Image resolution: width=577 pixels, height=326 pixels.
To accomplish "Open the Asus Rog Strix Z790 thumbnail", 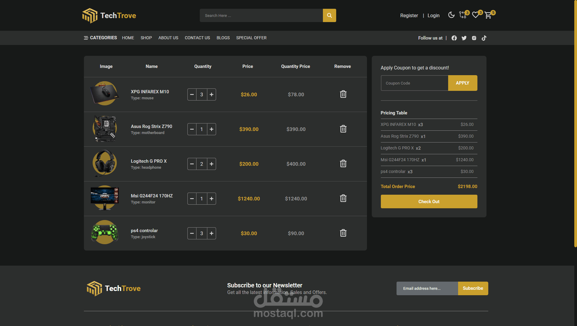I will click(x=105, y=129).
